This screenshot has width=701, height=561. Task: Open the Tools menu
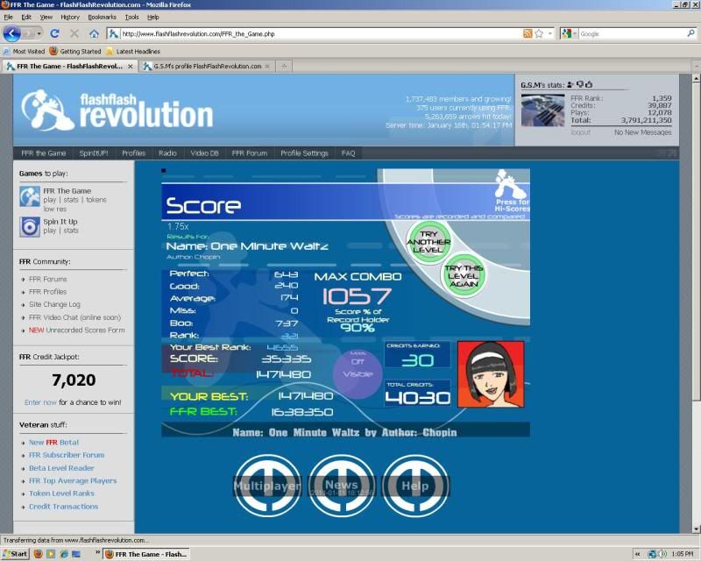click(x=132, y=17)
